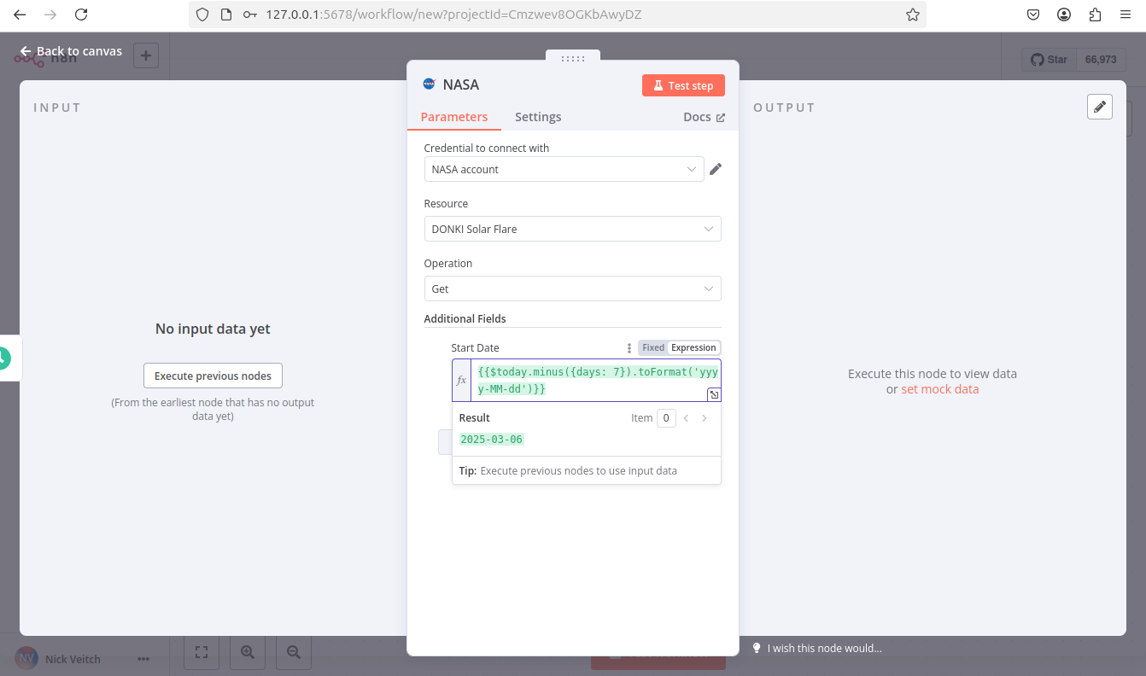Open the Resource DONKI Solar Flare dropdown

point(572,229)
